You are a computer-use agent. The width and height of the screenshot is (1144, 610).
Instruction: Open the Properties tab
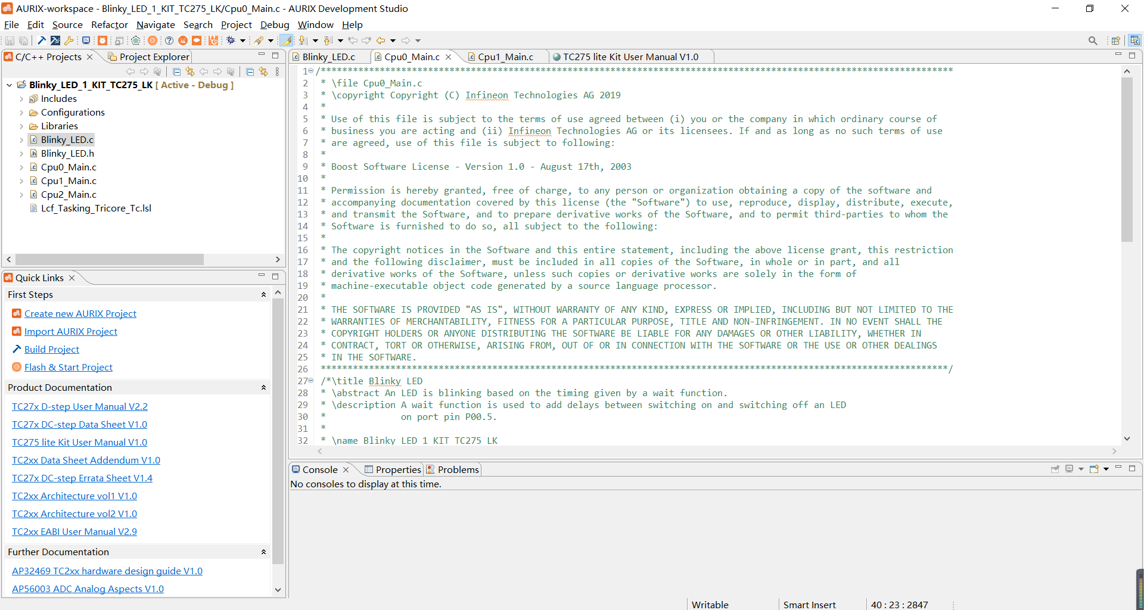[x=393, y=469]
